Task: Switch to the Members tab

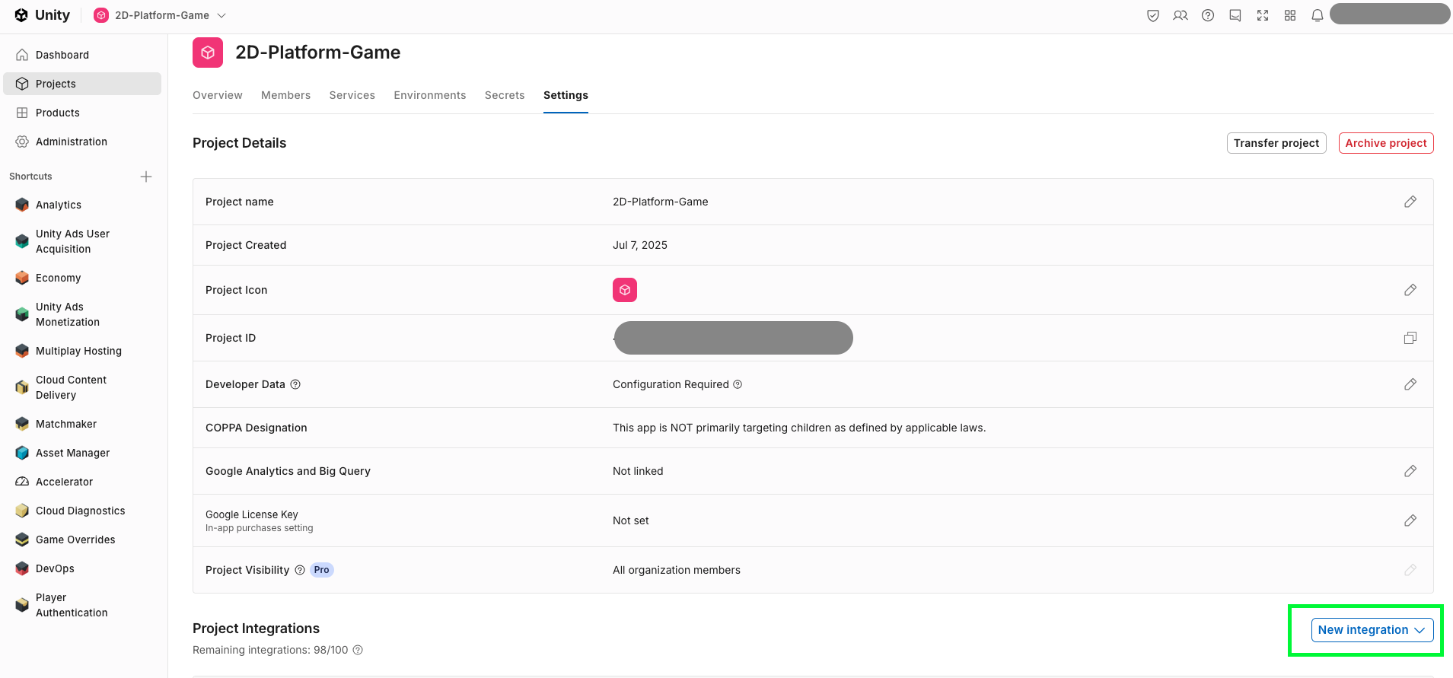Action: click(x=285, y=95)
